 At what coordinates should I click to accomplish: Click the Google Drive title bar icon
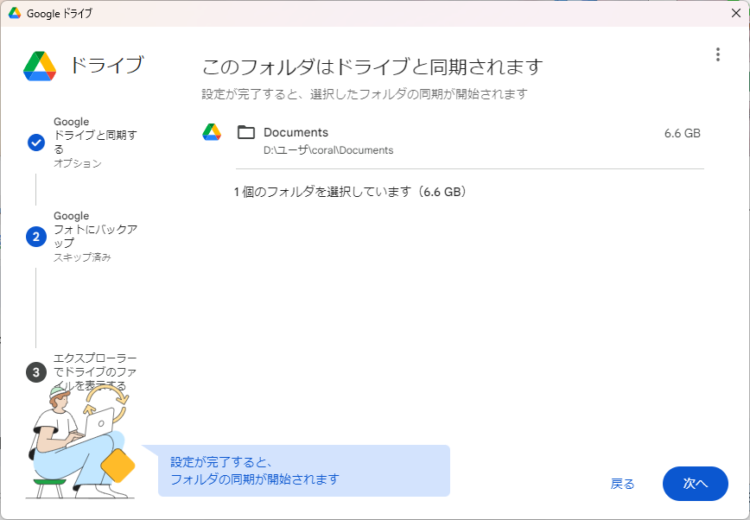click(15, 14)
